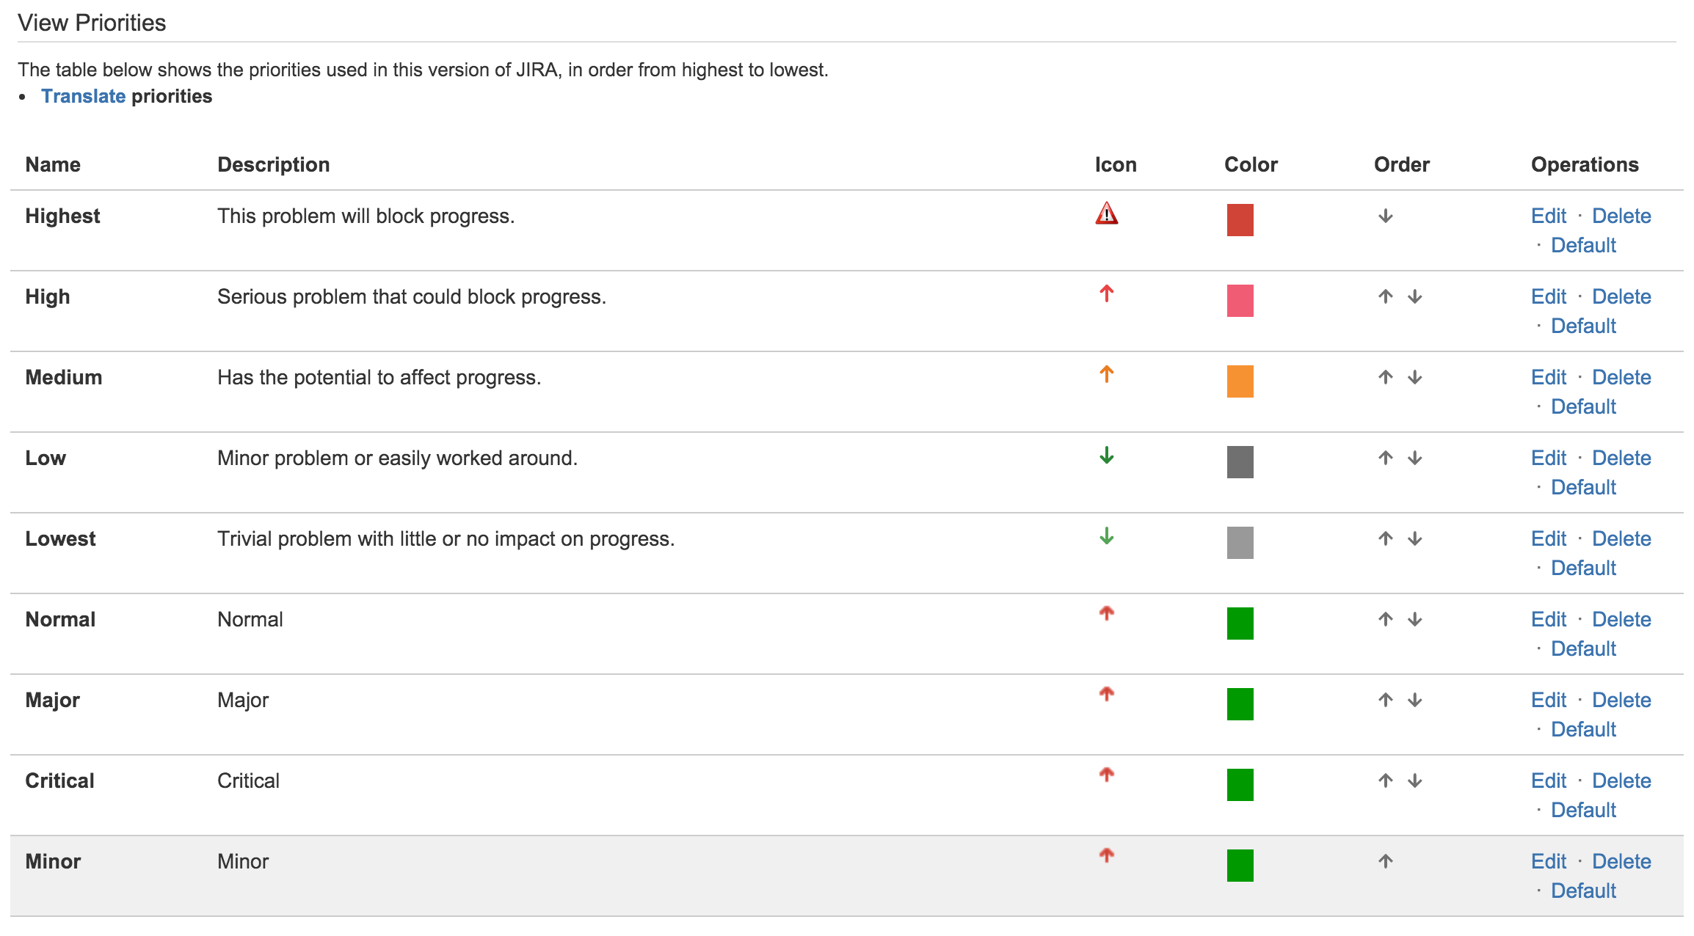This screenshot has width=1694, height=936.
Task: Click the Medium priority orange color swatch
Action: pyautogui.click(x=1240, y=381)
